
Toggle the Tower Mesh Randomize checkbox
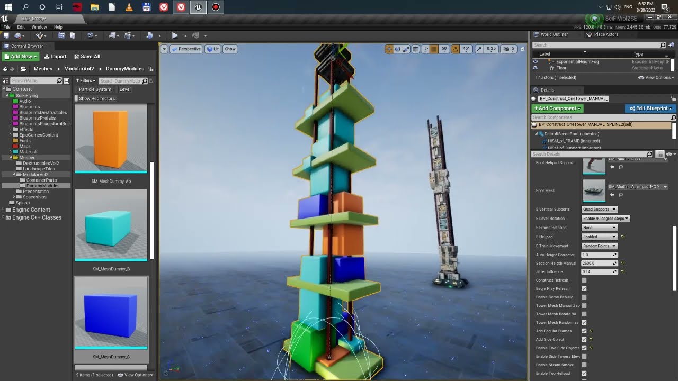point(584,322)
